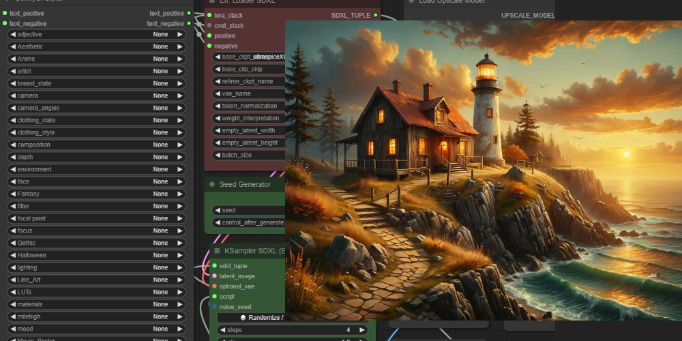Click the negative input port on Eff. Loader

pos(209,46)
